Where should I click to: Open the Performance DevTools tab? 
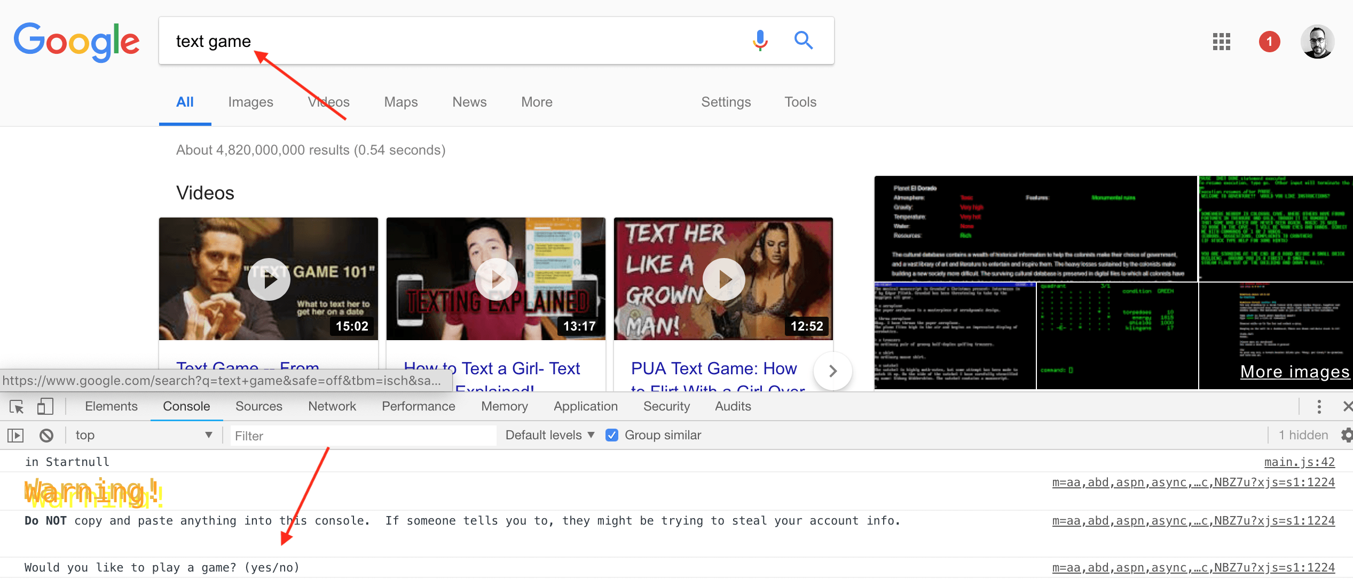(419, 406)
